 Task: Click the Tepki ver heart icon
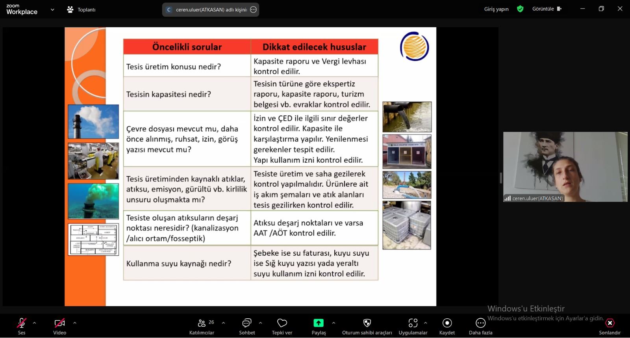(282, 323)
